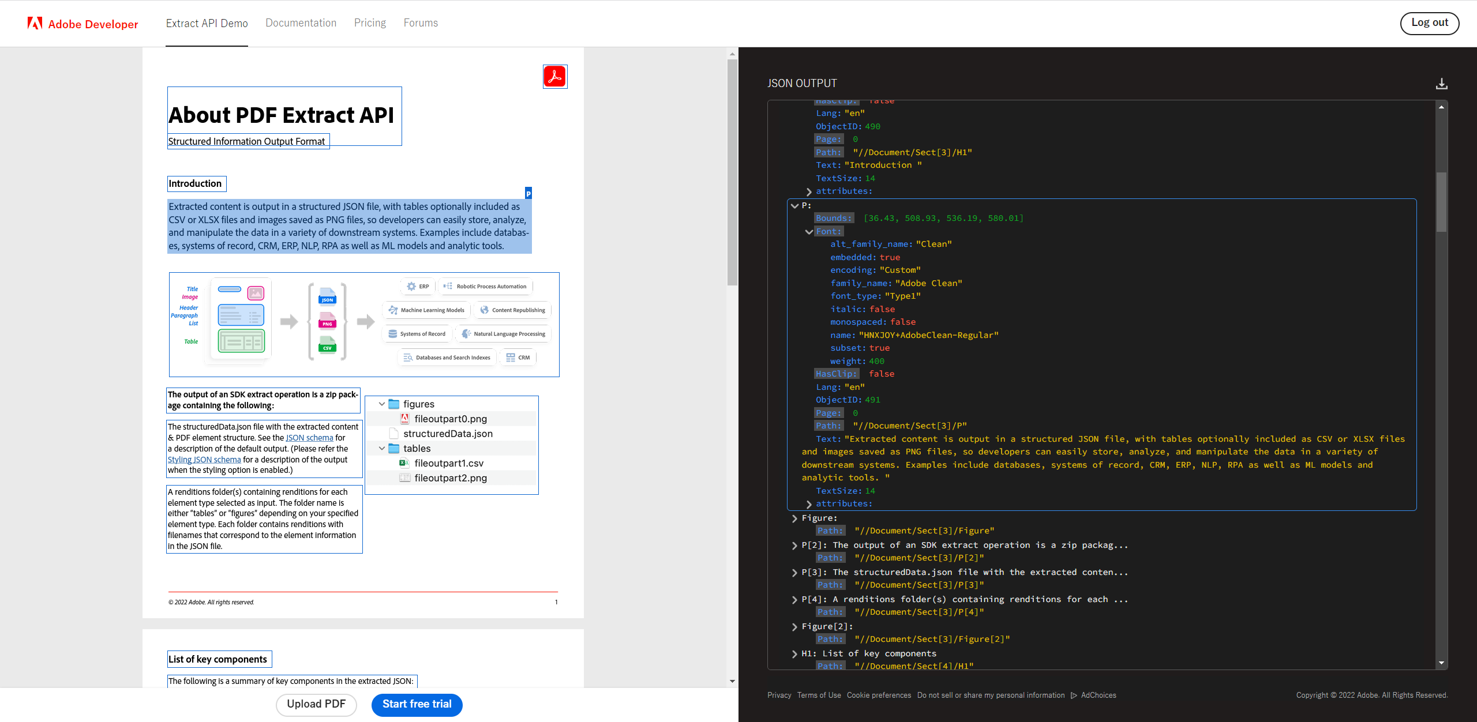Click the tables folder icon
The image size is (1477, 722).
393,448
